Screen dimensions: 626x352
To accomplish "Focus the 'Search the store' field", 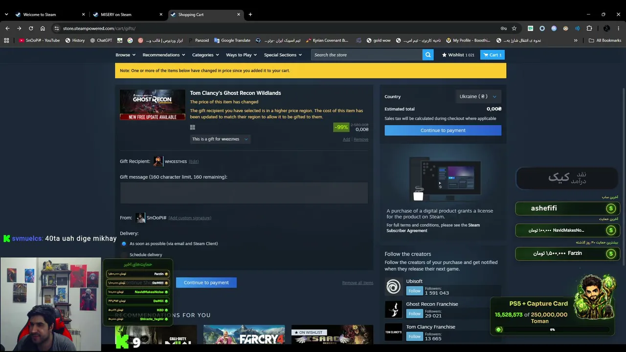I will 367,55.
